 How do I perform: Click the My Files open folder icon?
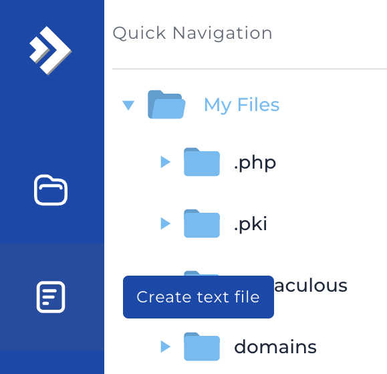point(166,104)
